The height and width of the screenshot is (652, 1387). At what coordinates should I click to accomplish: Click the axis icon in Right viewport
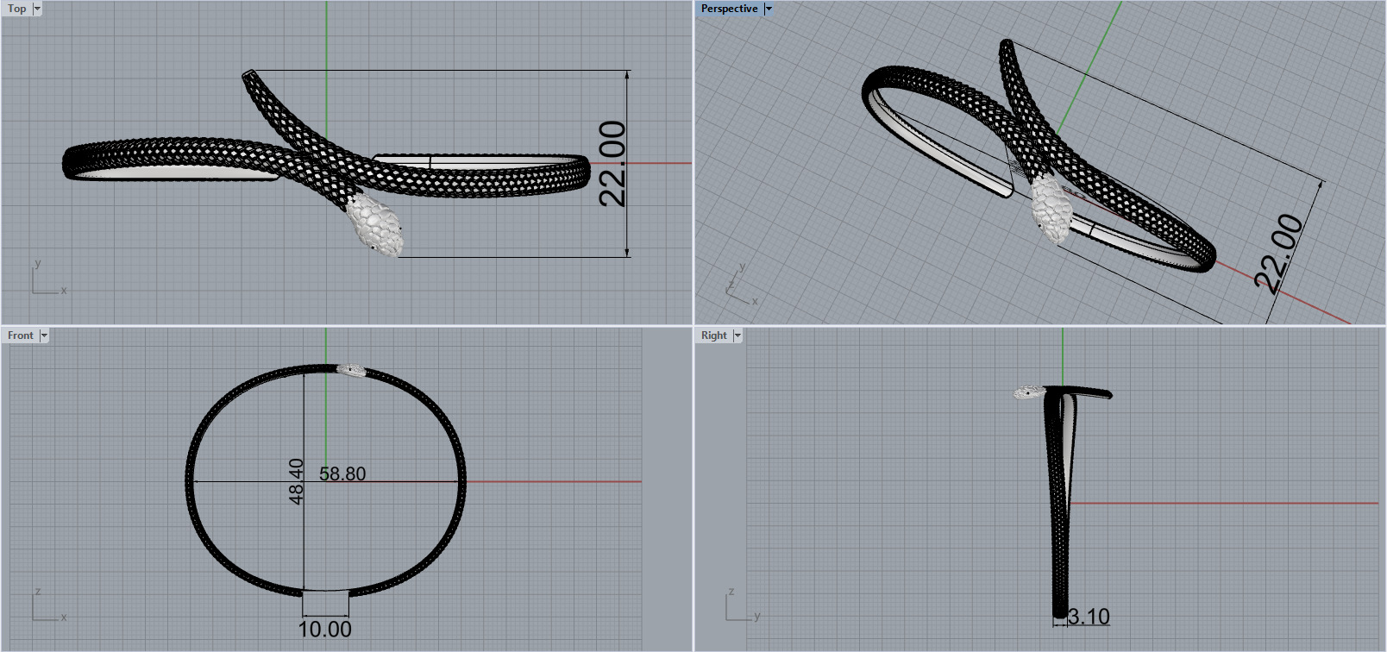click(x=743, y=605)
